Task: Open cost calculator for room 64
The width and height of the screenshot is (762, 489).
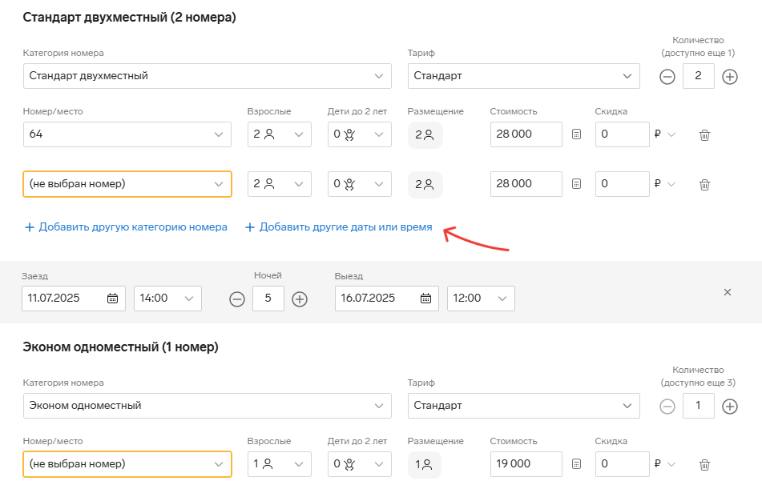Action: (576, 134)
